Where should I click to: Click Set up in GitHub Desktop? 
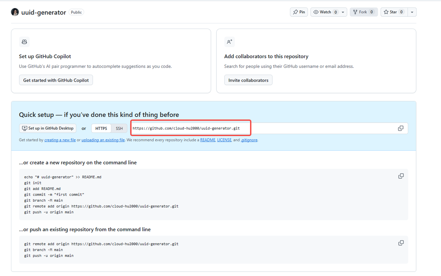click(x=48, y=129)
